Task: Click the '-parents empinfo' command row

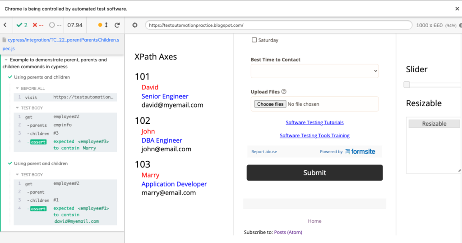Action: click(65, 125)
